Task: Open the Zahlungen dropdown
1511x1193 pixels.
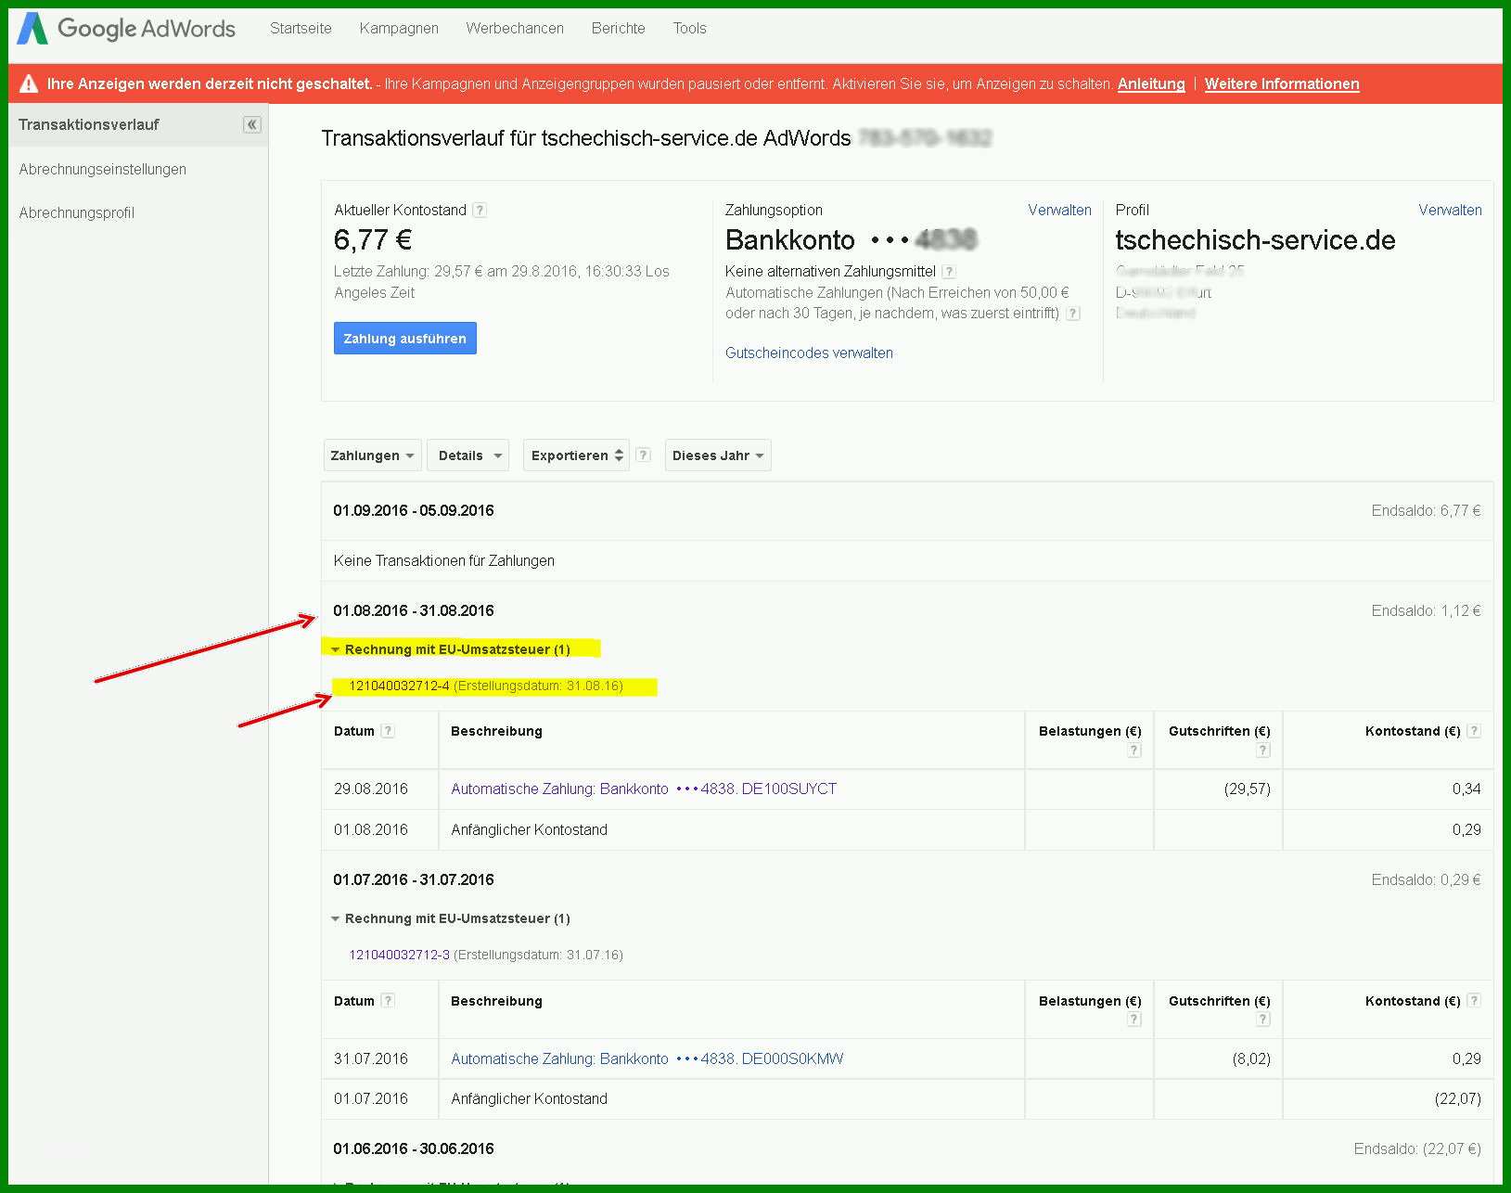Action: click(372, 455)
